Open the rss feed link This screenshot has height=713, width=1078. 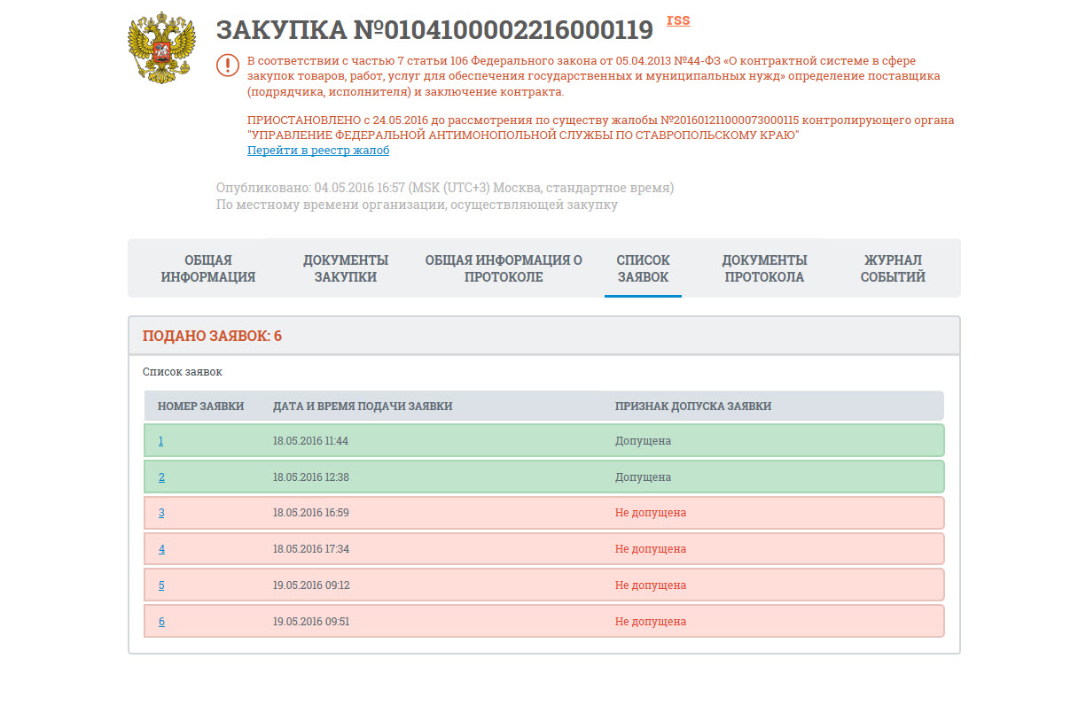tap(678, 20)
